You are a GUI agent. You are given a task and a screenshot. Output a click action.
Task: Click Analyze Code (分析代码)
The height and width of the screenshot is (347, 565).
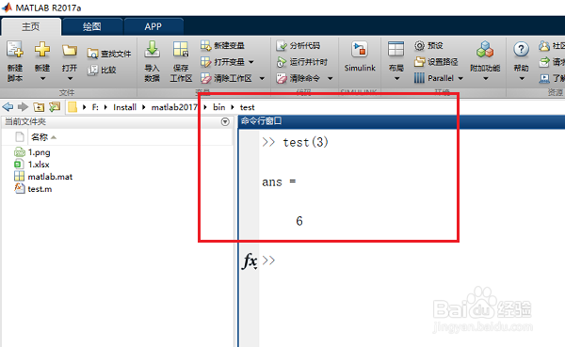point(298,46)
